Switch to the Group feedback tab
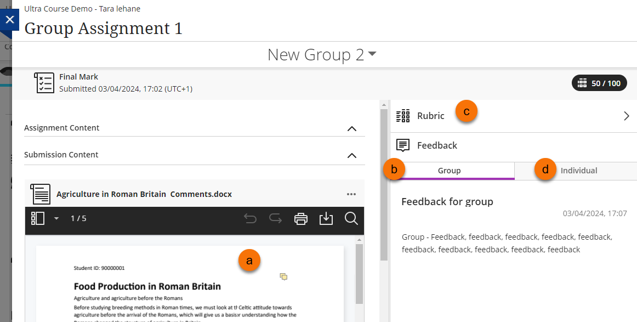The width and height of the screenshot is (637, 322). tap(449, 171)
